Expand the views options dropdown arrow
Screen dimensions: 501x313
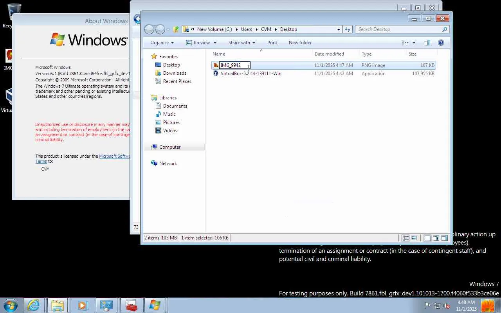[414, 43]
